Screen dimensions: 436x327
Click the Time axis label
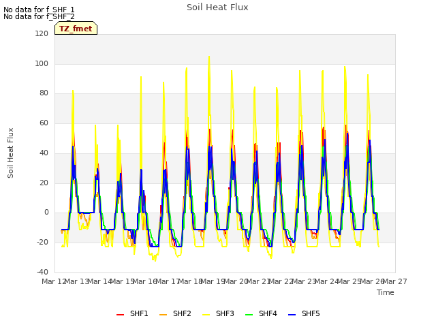[386, 292]
